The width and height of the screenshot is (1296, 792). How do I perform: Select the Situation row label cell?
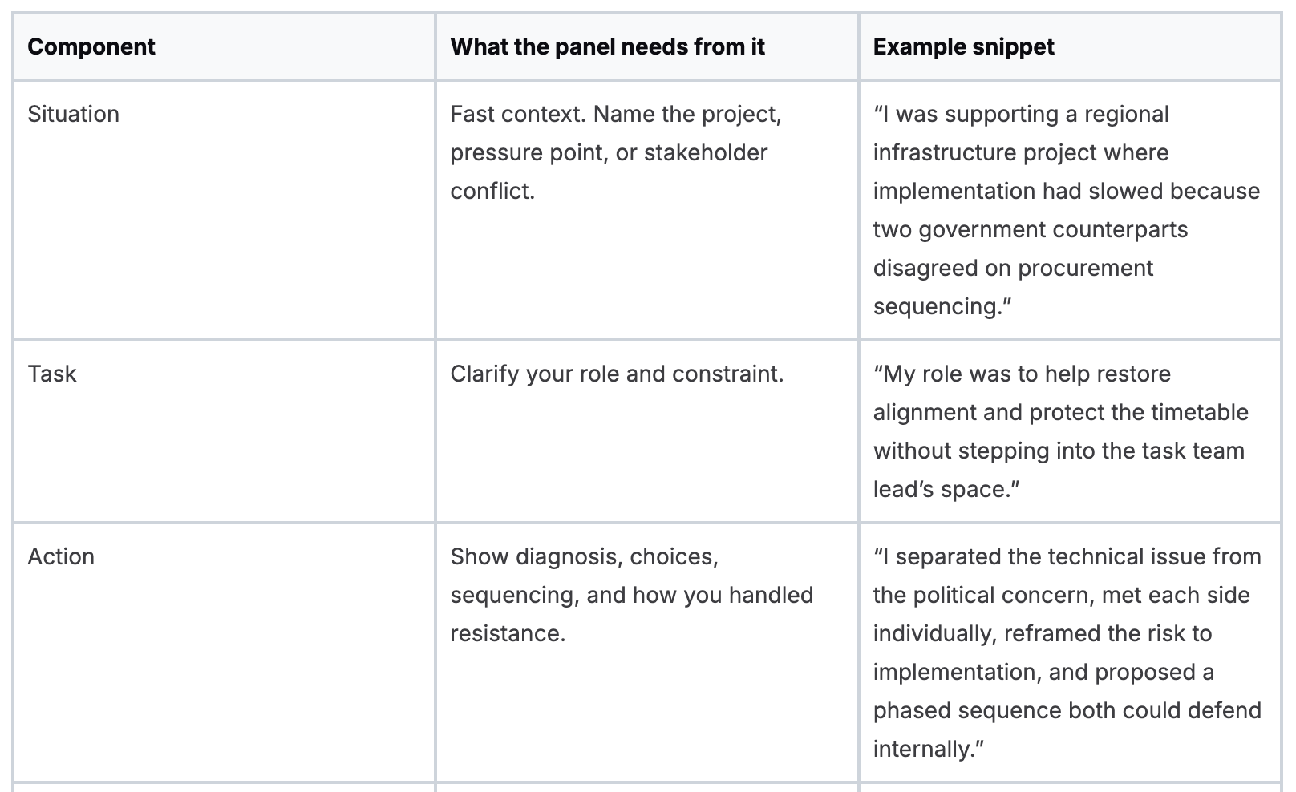tap(74, 114)
